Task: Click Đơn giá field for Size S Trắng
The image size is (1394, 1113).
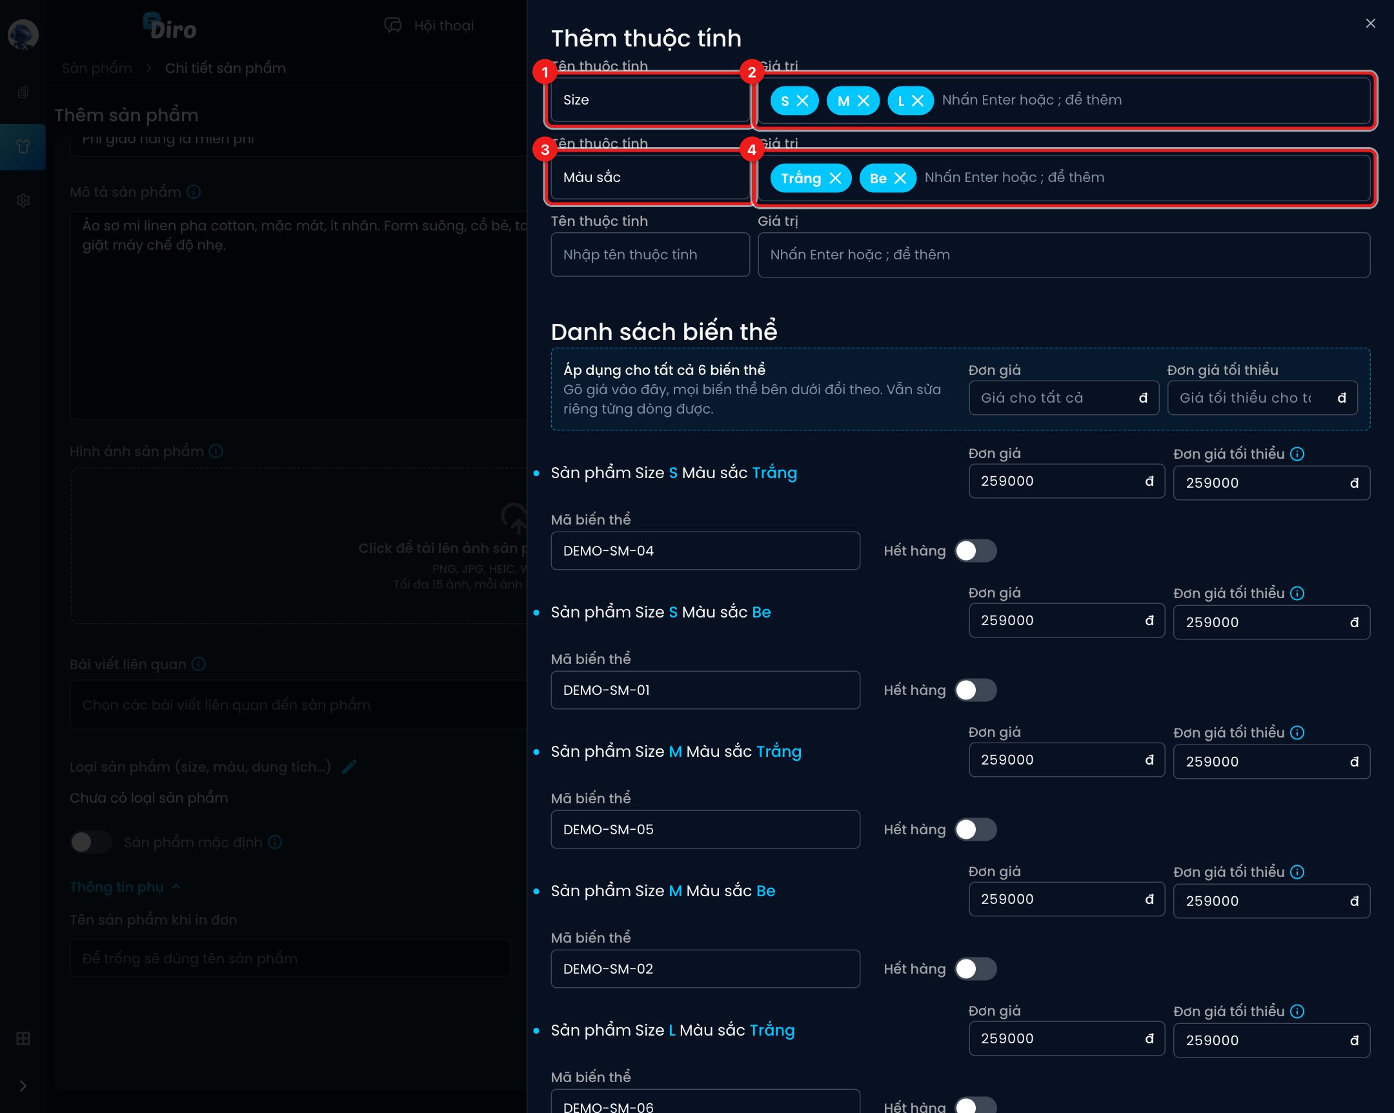Action: click(1066, 481)
